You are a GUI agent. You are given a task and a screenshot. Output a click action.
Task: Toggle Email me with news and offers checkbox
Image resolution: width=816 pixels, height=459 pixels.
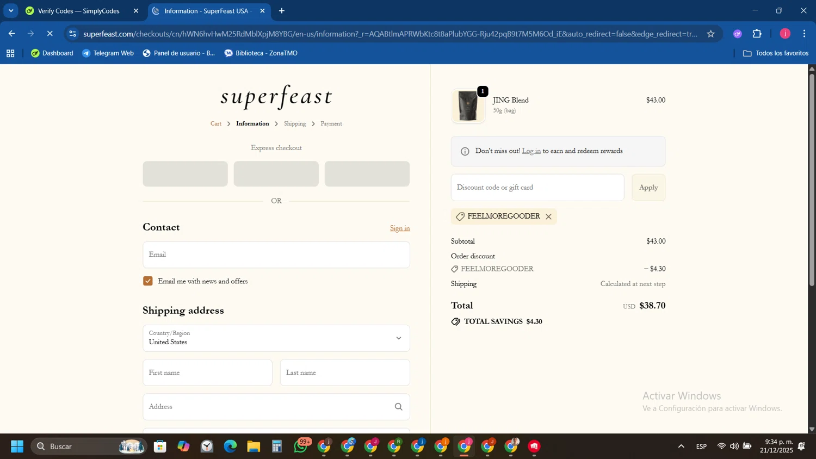(x=148, y=281)
